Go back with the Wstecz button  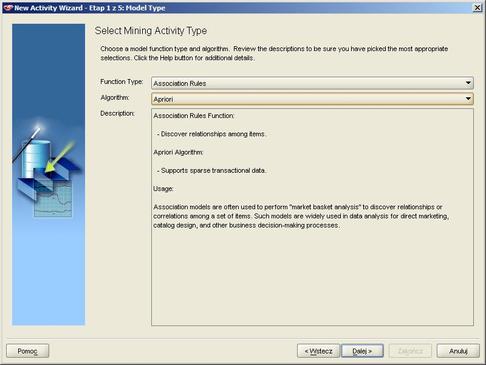coord(318,351)
